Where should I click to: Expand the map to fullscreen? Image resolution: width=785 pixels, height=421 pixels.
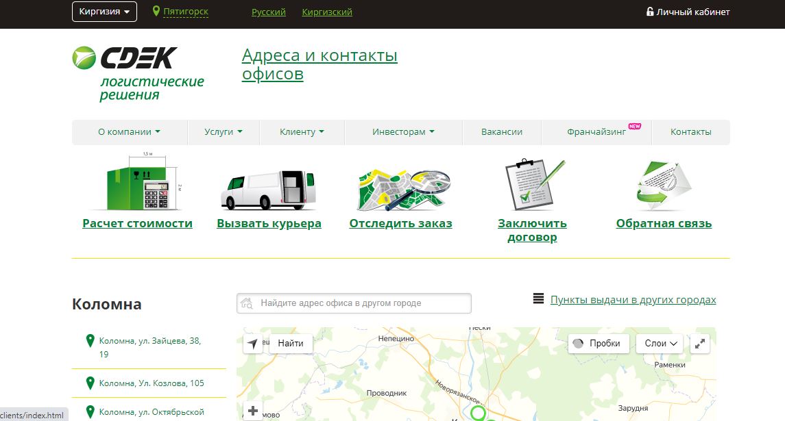click(x=700, y=344)
